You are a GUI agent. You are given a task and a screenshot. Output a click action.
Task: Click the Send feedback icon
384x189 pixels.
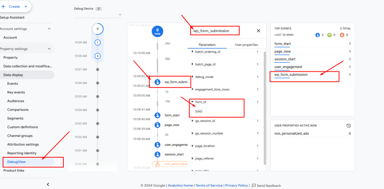(x=254, y=186)
